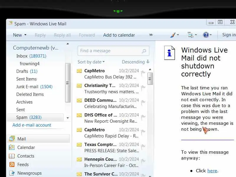Click the search magnifier icon

point(144,51)
